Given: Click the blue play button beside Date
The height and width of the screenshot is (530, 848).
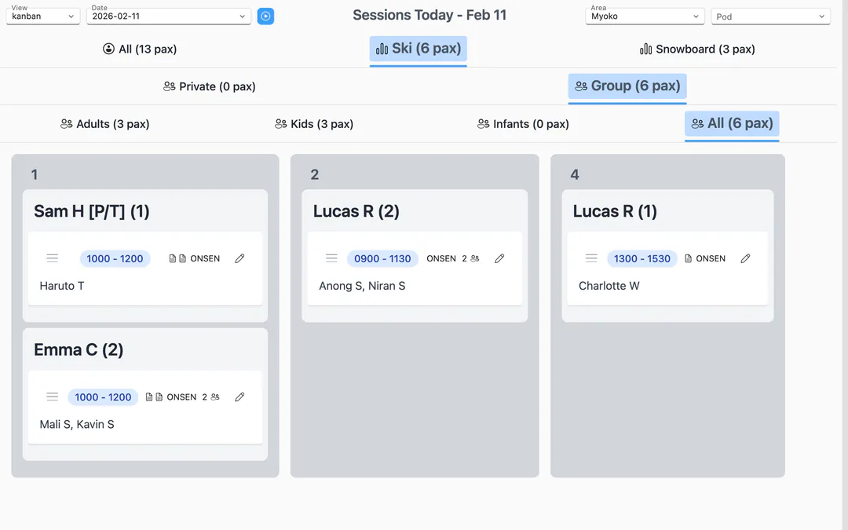Looking at the screenshot, I should 265,16.
